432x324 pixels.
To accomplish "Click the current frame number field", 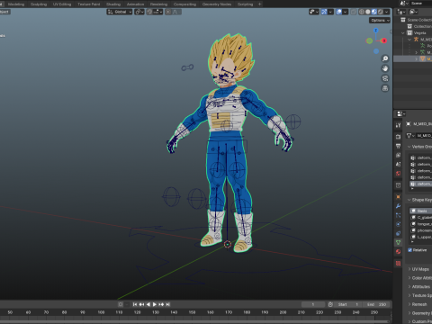I will click(x=313, y=304).
